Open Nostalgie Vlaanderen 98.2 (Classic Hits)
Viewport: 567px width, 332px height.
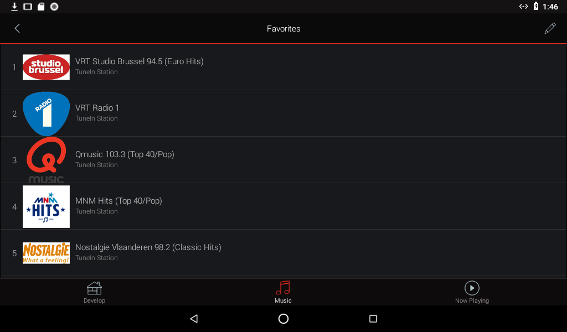pyautogui.click(x=283, y=253)
